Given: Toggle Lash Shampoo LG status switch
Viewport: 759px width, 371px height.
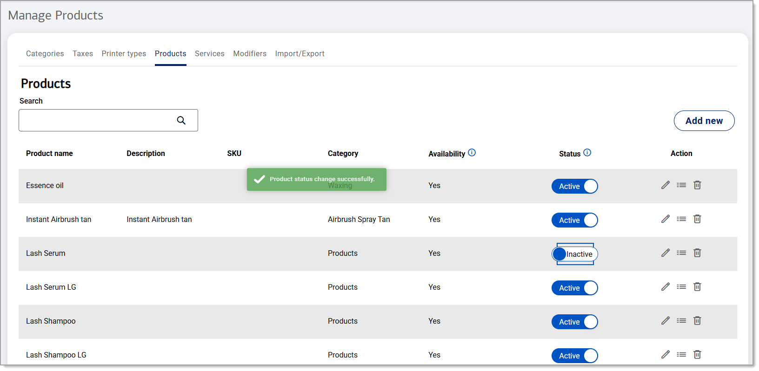Looking at the screenshot, I should pos(575,356).
